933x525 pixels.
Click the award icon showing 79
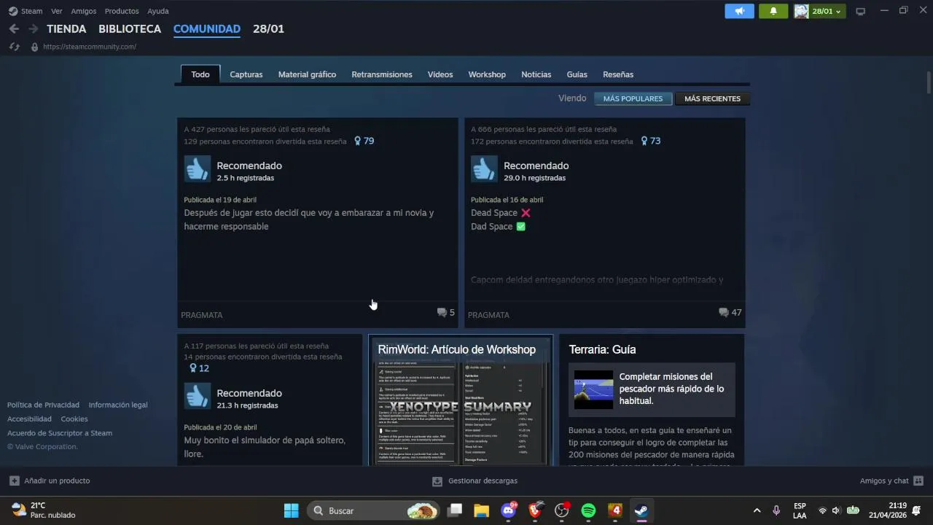pyautogui.click(x=357, y=141)
